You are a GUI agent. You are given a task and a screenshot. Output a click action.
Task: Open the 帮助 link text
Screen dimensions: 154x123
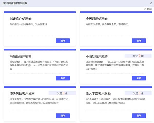coord(149,9)
